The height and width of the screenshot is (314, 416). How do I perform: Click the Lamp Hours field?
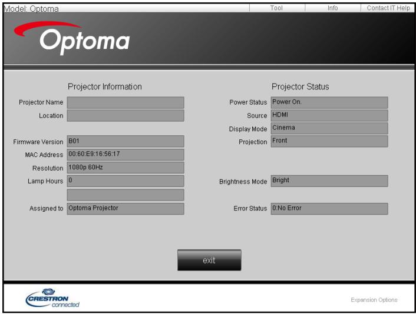[126, 181]
